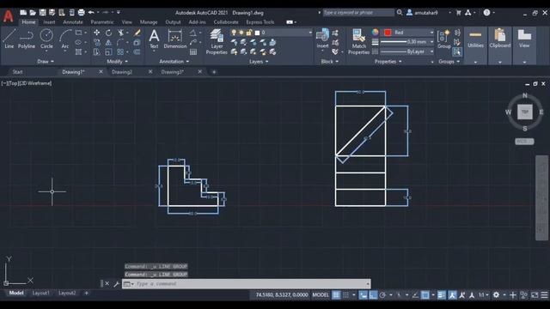Expand the Modify panel
Viewport: 550px width, 309px height.
click(117, 61)
